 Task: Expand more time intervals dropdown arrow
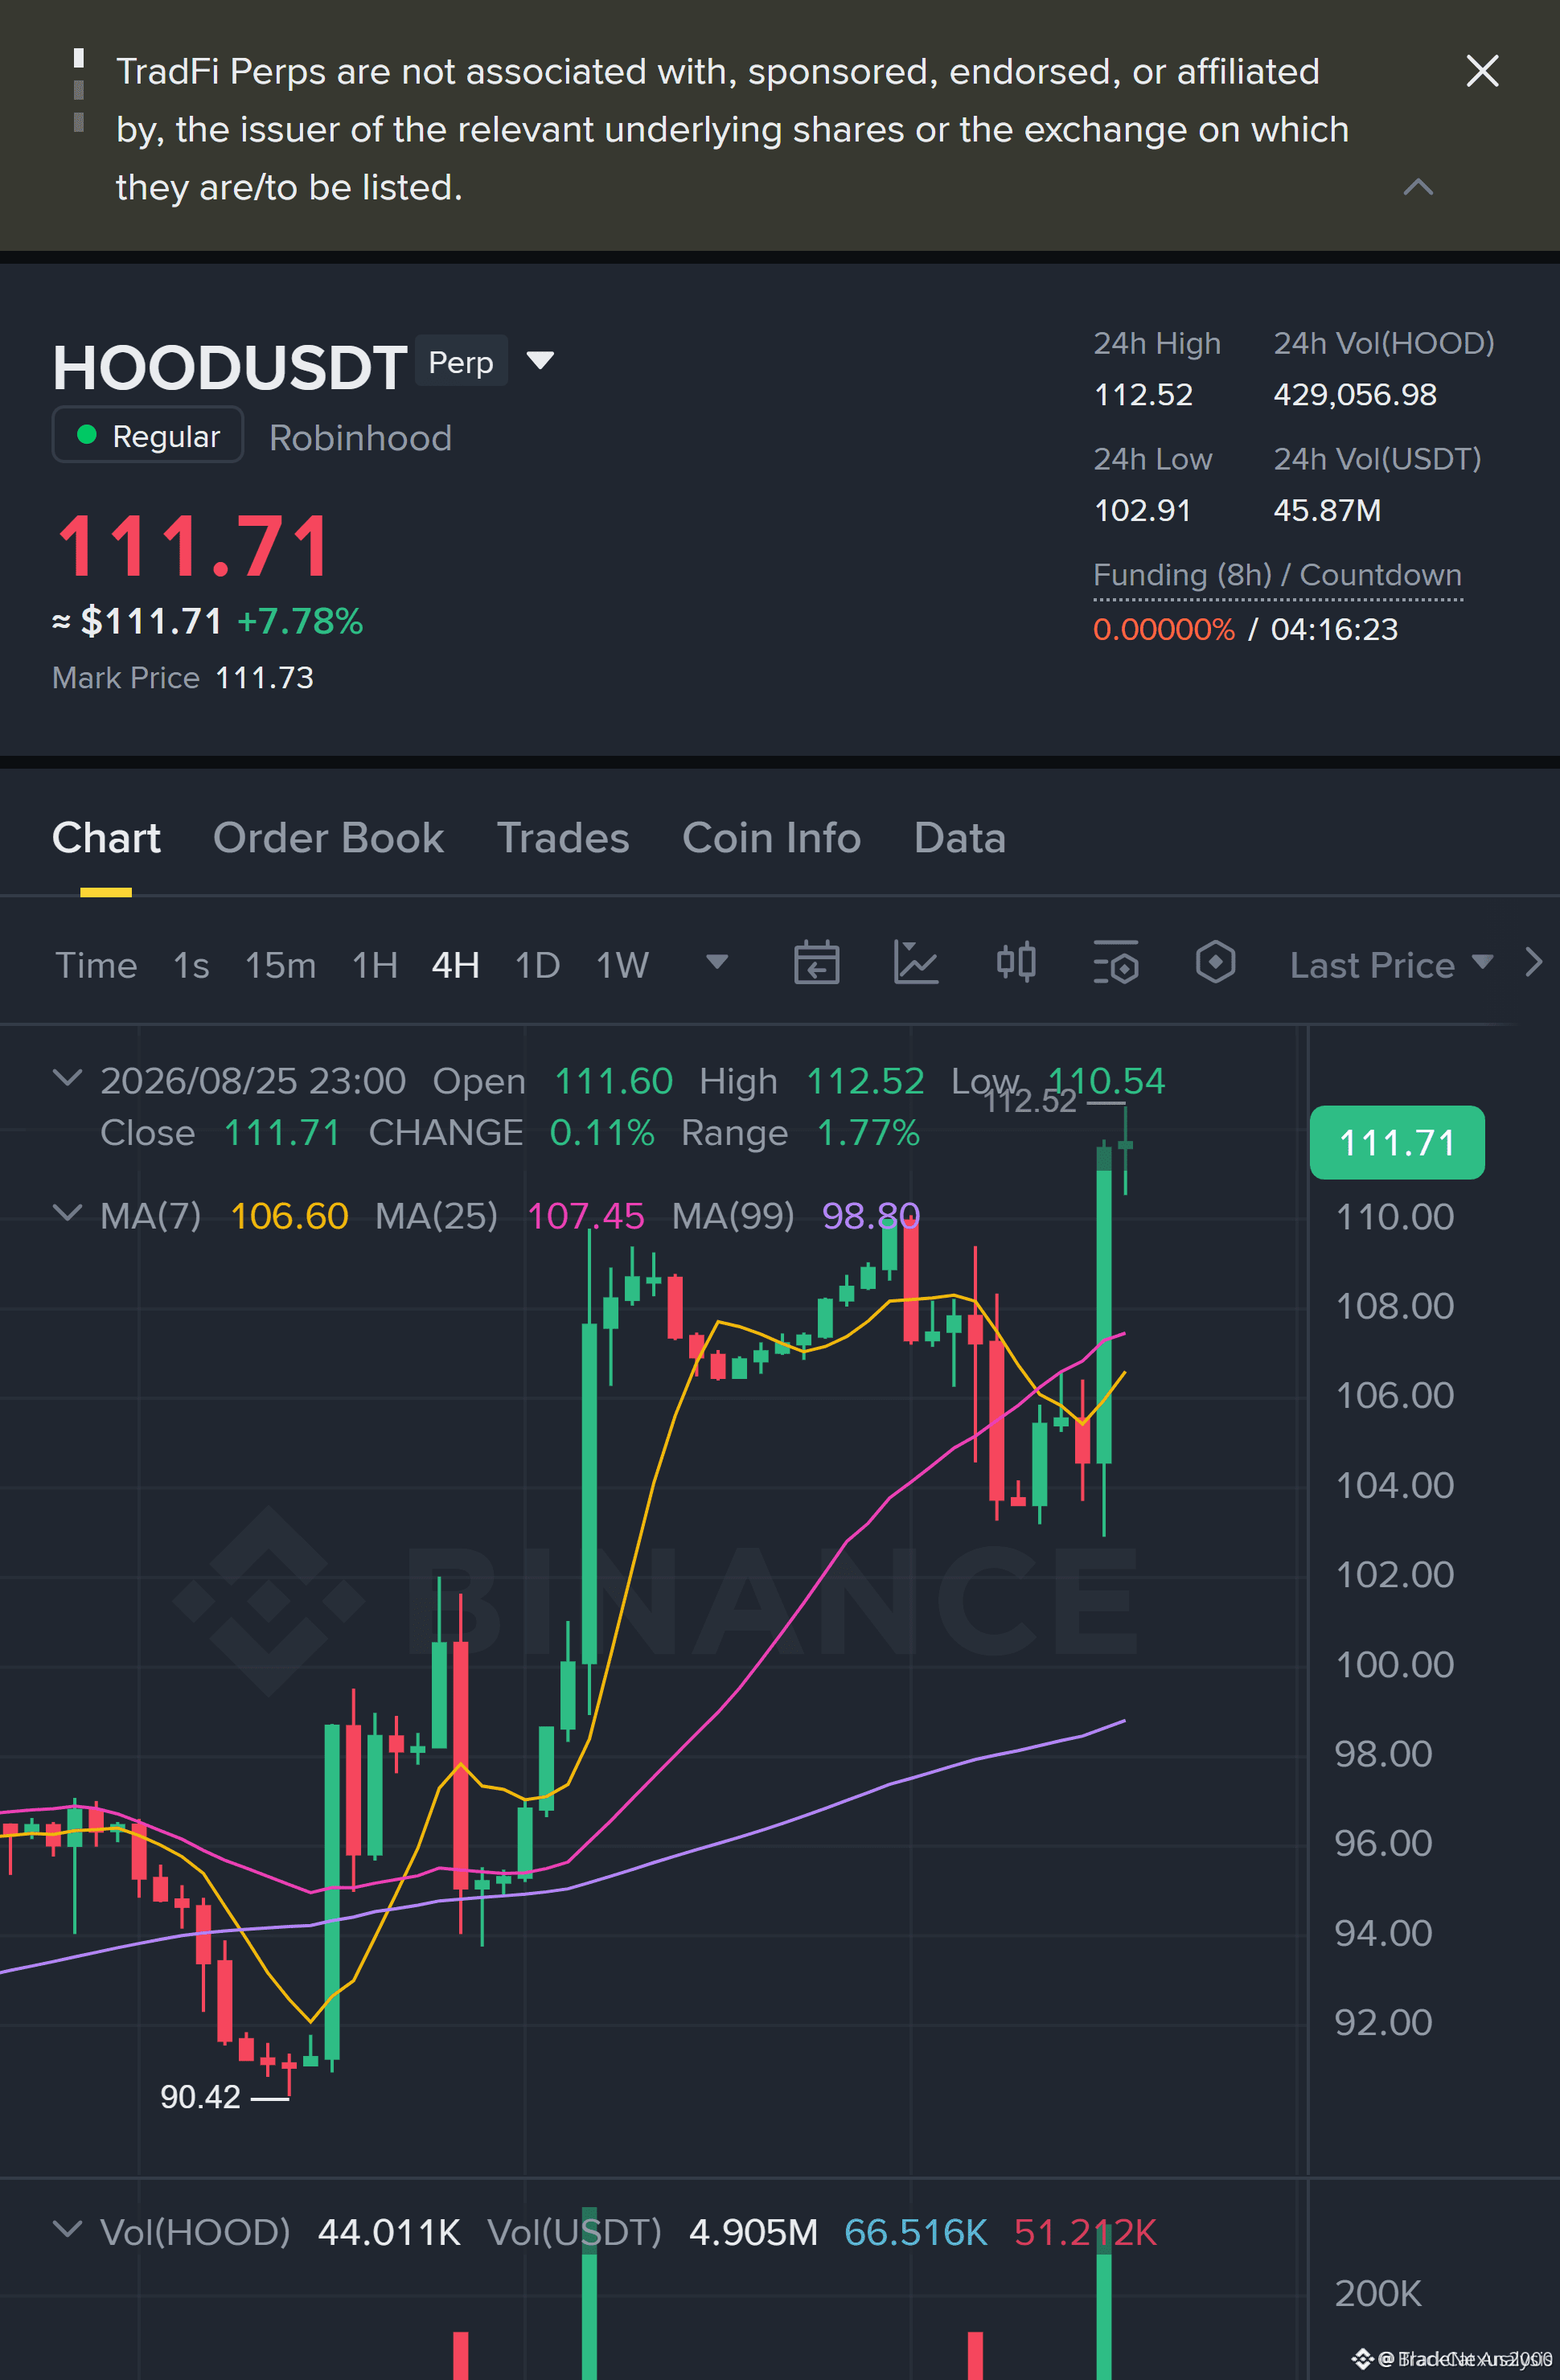[x=717, y=962]
